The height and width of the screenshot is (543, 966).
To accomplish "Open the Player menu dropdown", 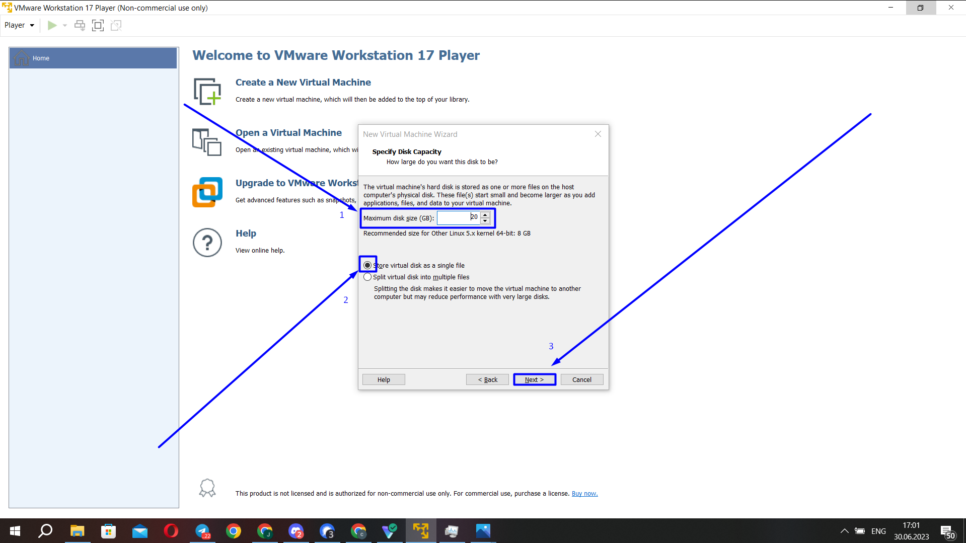I will [19, 25].
